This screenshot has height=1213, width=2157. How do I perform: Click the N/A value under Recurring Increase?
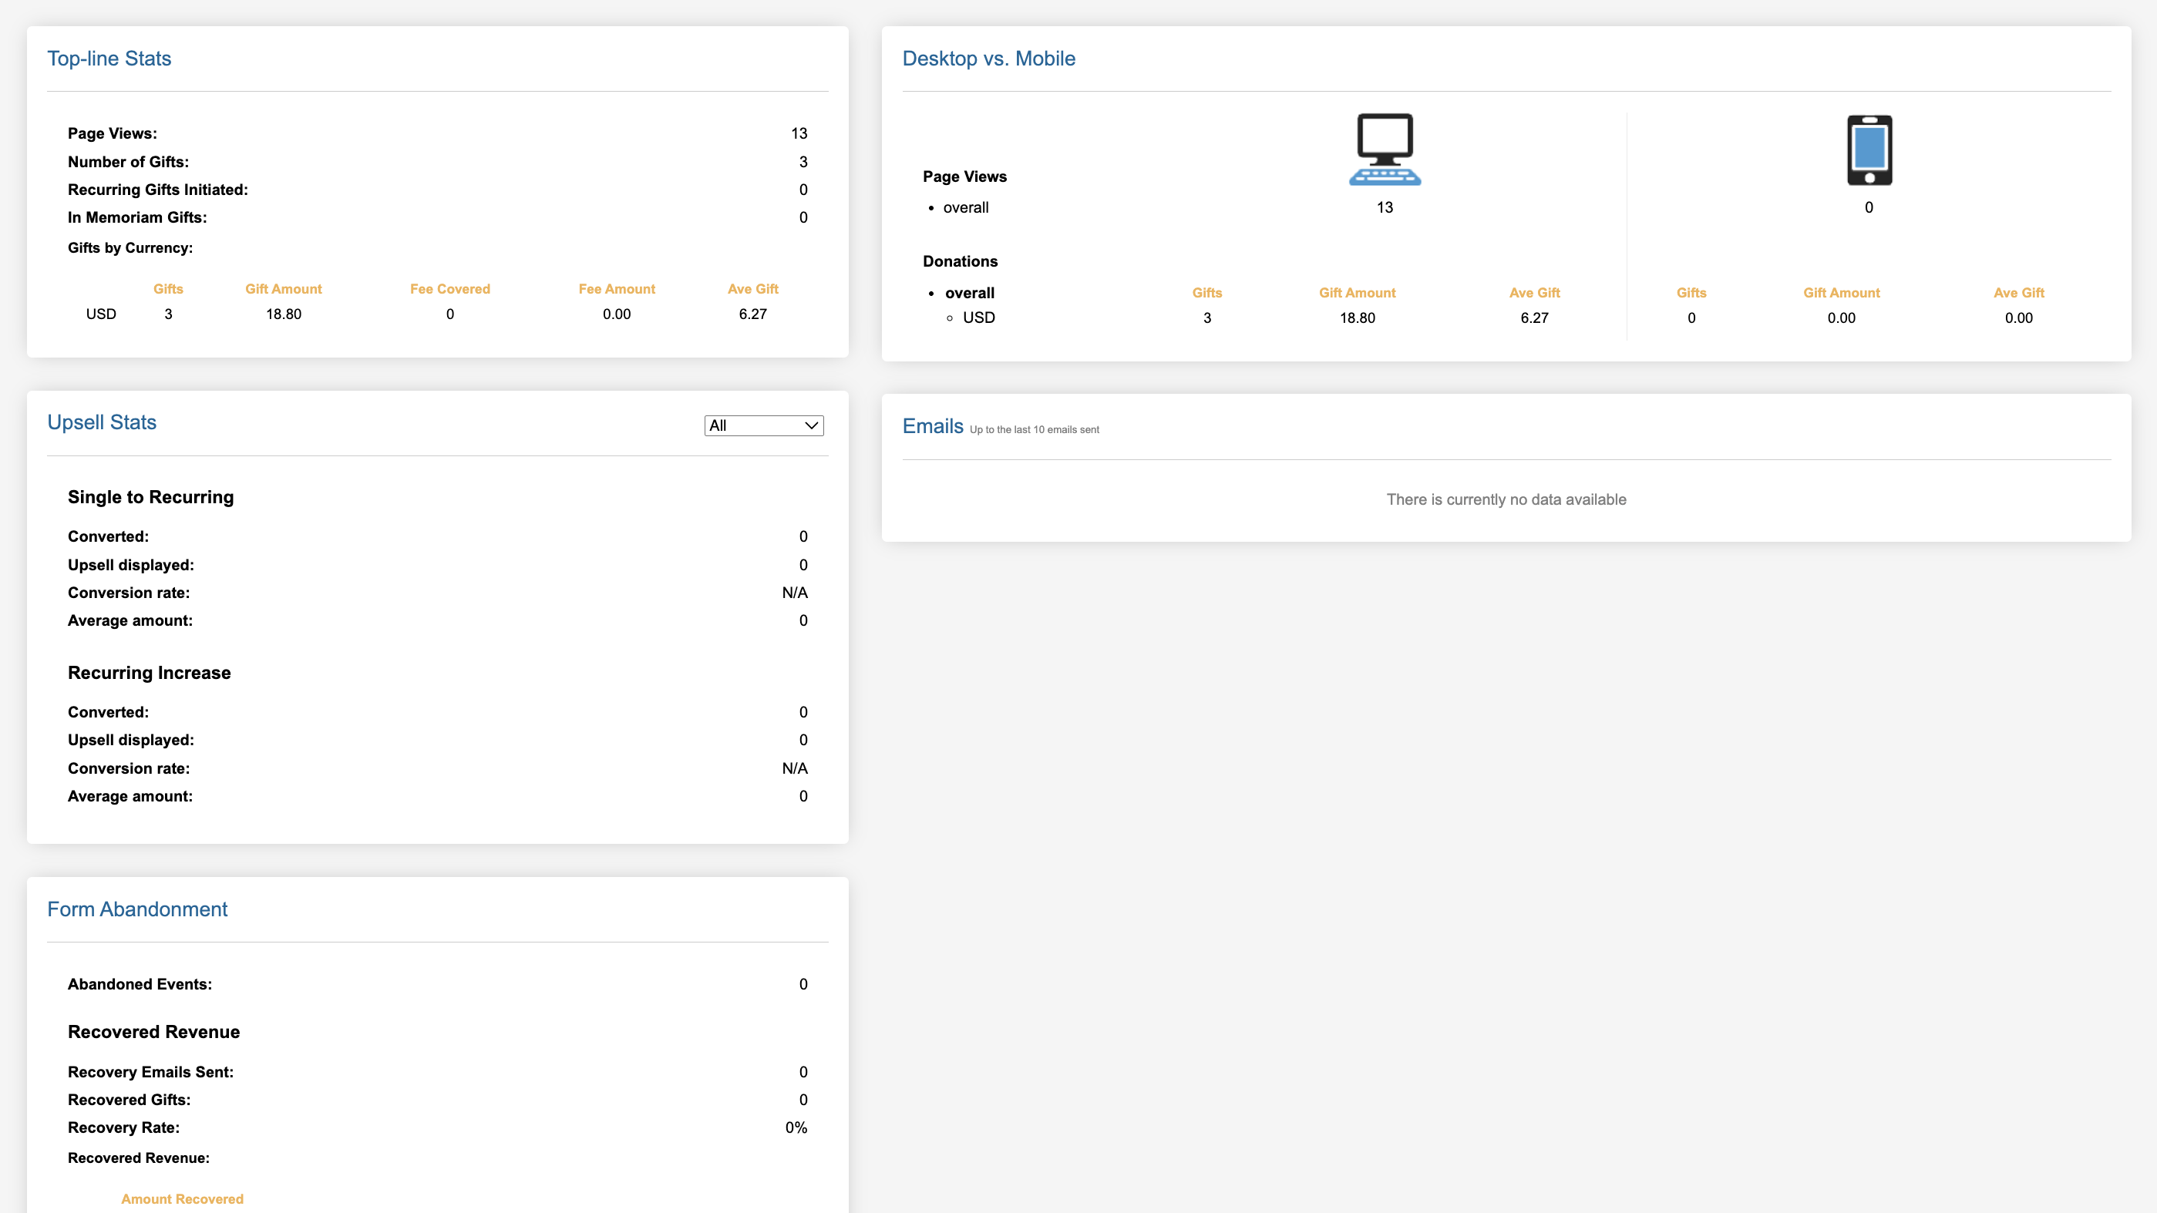[x=795, y=768]
